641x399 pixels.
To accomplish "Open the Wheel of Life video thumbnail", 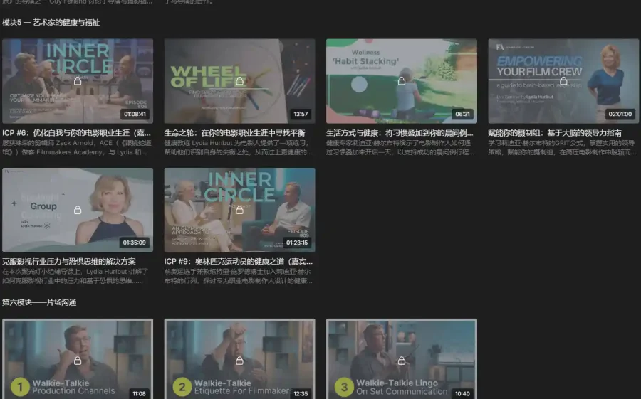I will 239,81.
